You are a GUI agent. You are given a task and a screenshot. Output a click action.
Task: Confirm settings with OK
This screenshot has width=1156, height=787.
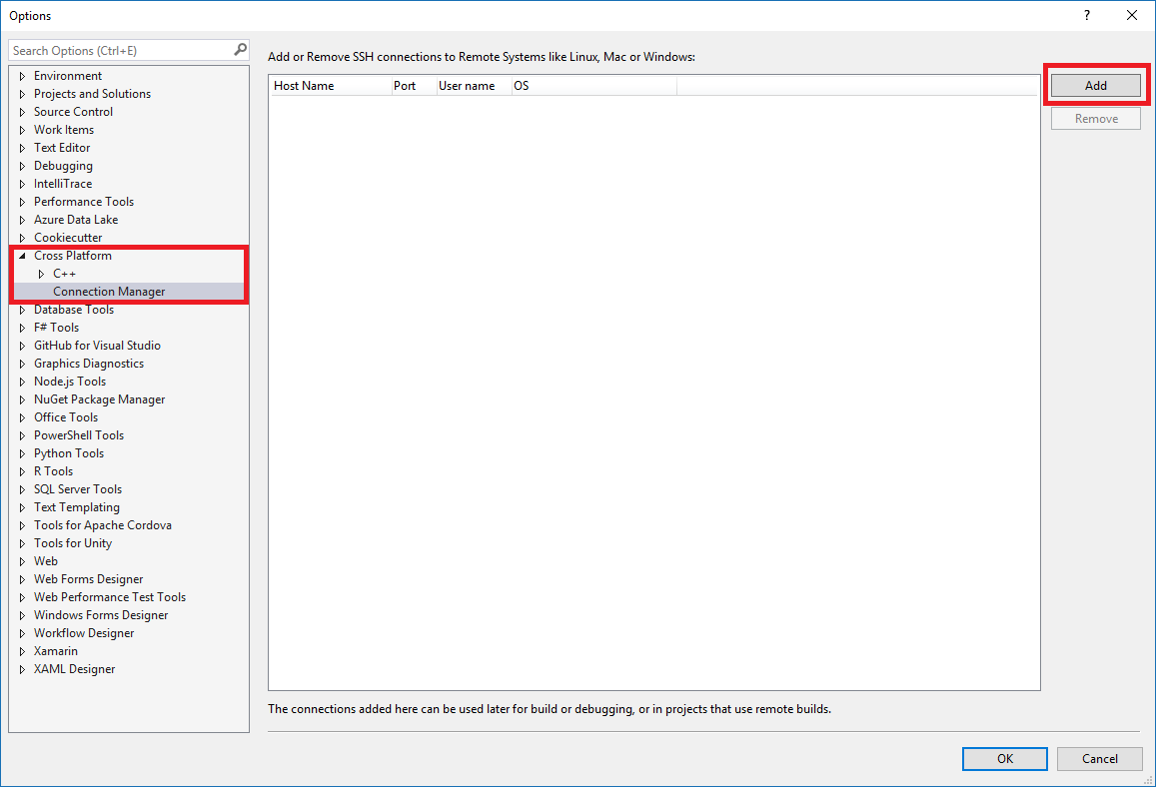click(1004, 758)
